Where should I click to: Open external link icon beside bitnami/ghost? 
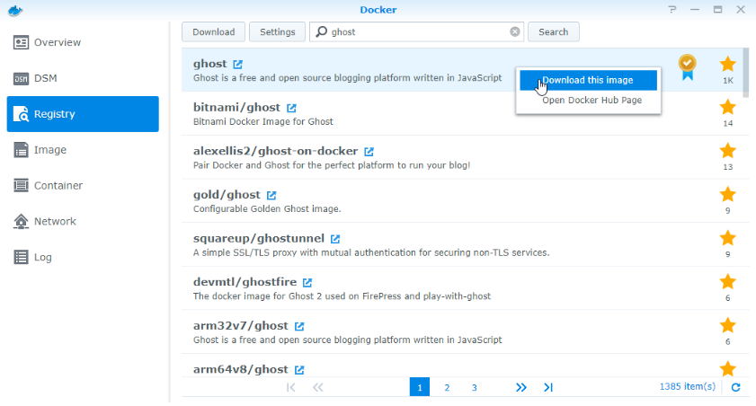tap(291, 108)
